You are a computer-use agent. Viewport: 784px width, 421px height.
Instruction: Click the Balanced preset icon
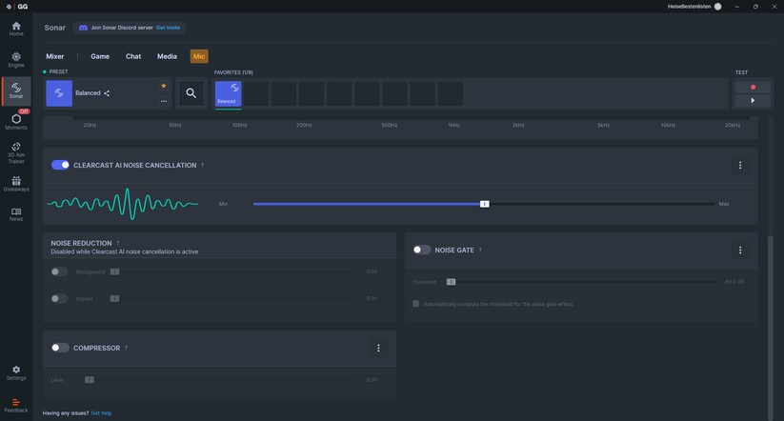59,93
